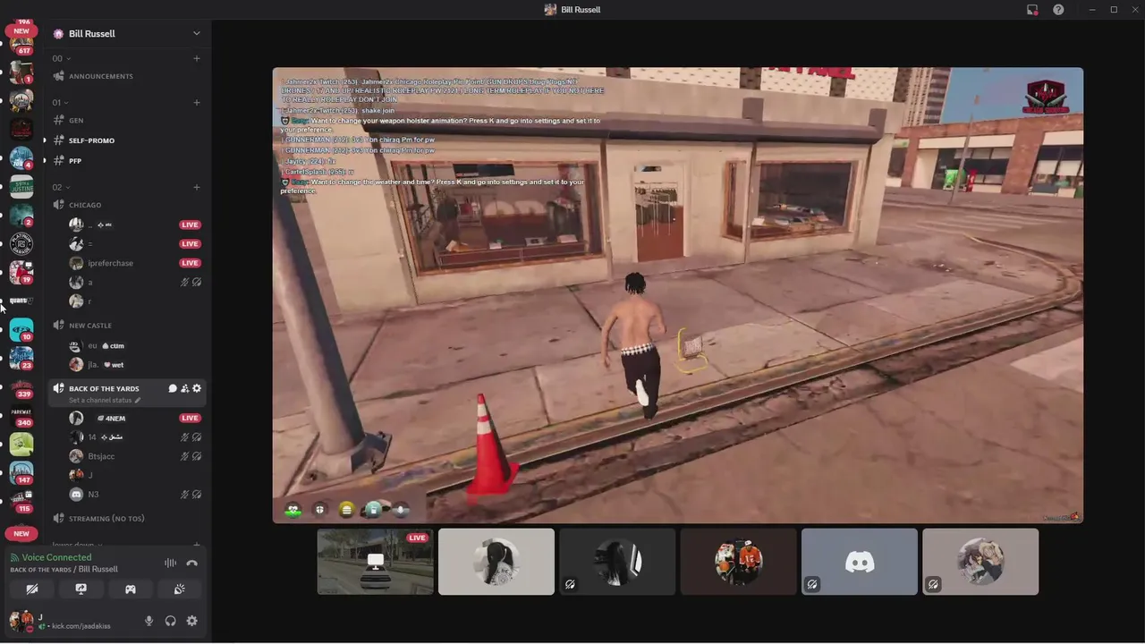Viewport: 1145px width, 644px height.
Task: Open the red-dot inbox icon in title bar
Action: [x=1032, y=10]
